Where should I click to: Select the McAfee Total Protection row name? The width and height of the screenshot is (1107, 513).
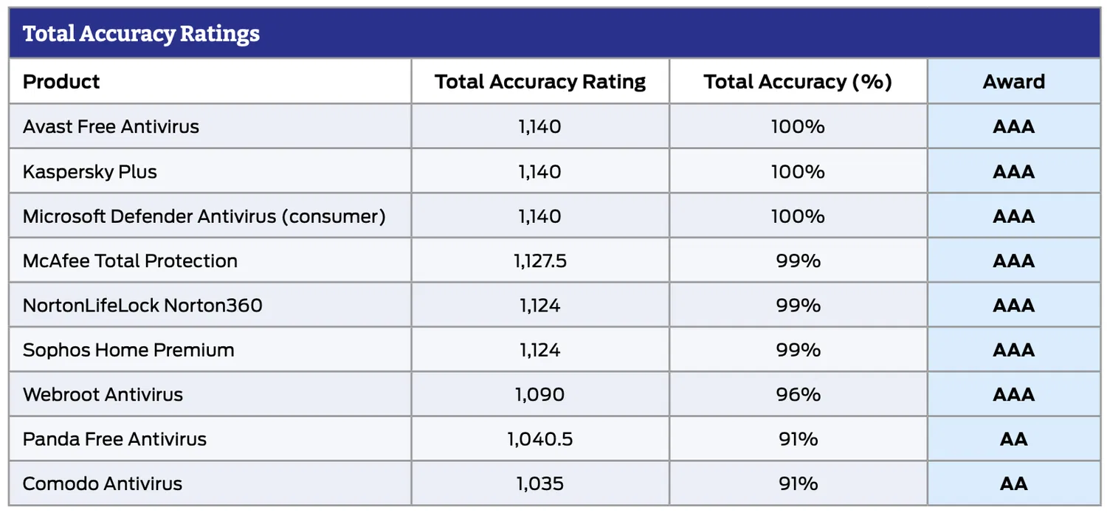click(x=130, y=261)
